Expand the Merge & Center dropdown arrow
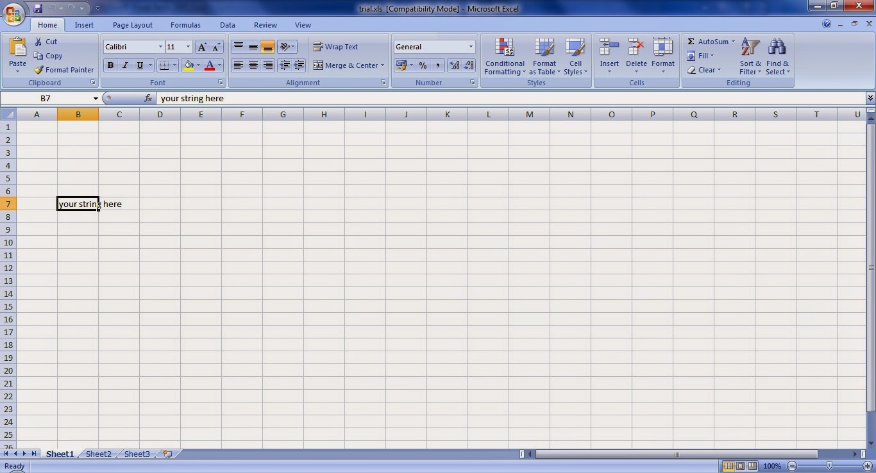Image resolution: width=876 pixels, height=473 pixels. point(382,65)
